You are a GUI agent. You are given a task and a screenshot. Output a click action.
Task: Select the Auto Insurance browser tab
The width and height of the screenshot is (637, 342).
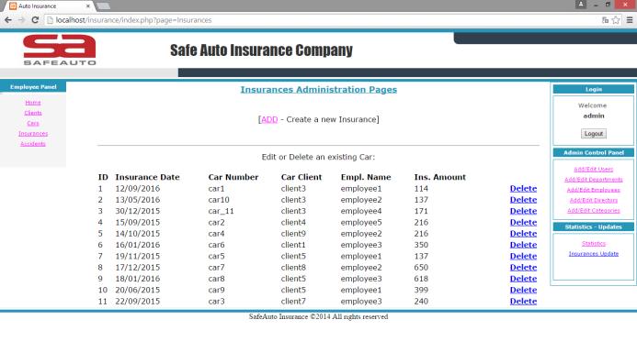(x=49, y=6)
